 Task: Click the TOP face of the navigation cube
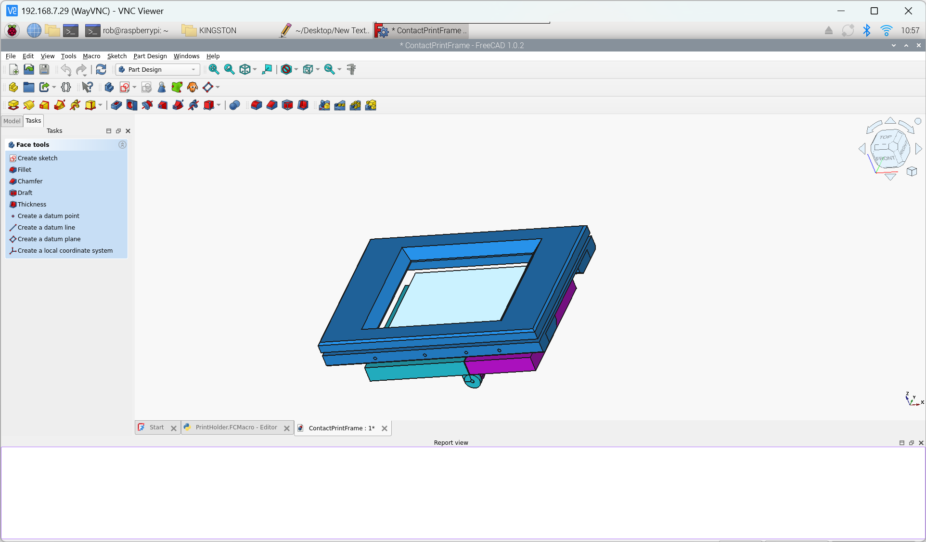tap(886, 137)
